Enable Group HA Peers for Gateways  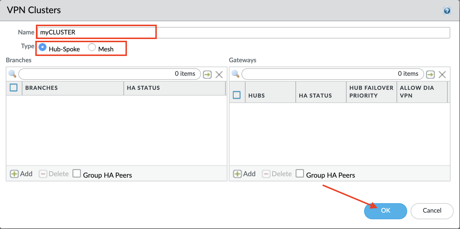click(300, 173)
